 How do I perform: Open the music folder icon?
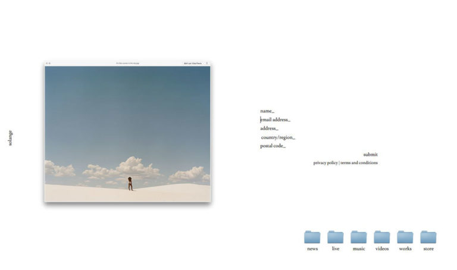(359, 237)
